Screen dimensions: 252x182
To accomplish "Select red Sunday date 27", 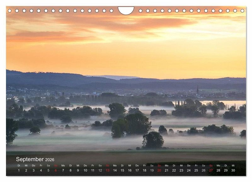I will [211, 170].
